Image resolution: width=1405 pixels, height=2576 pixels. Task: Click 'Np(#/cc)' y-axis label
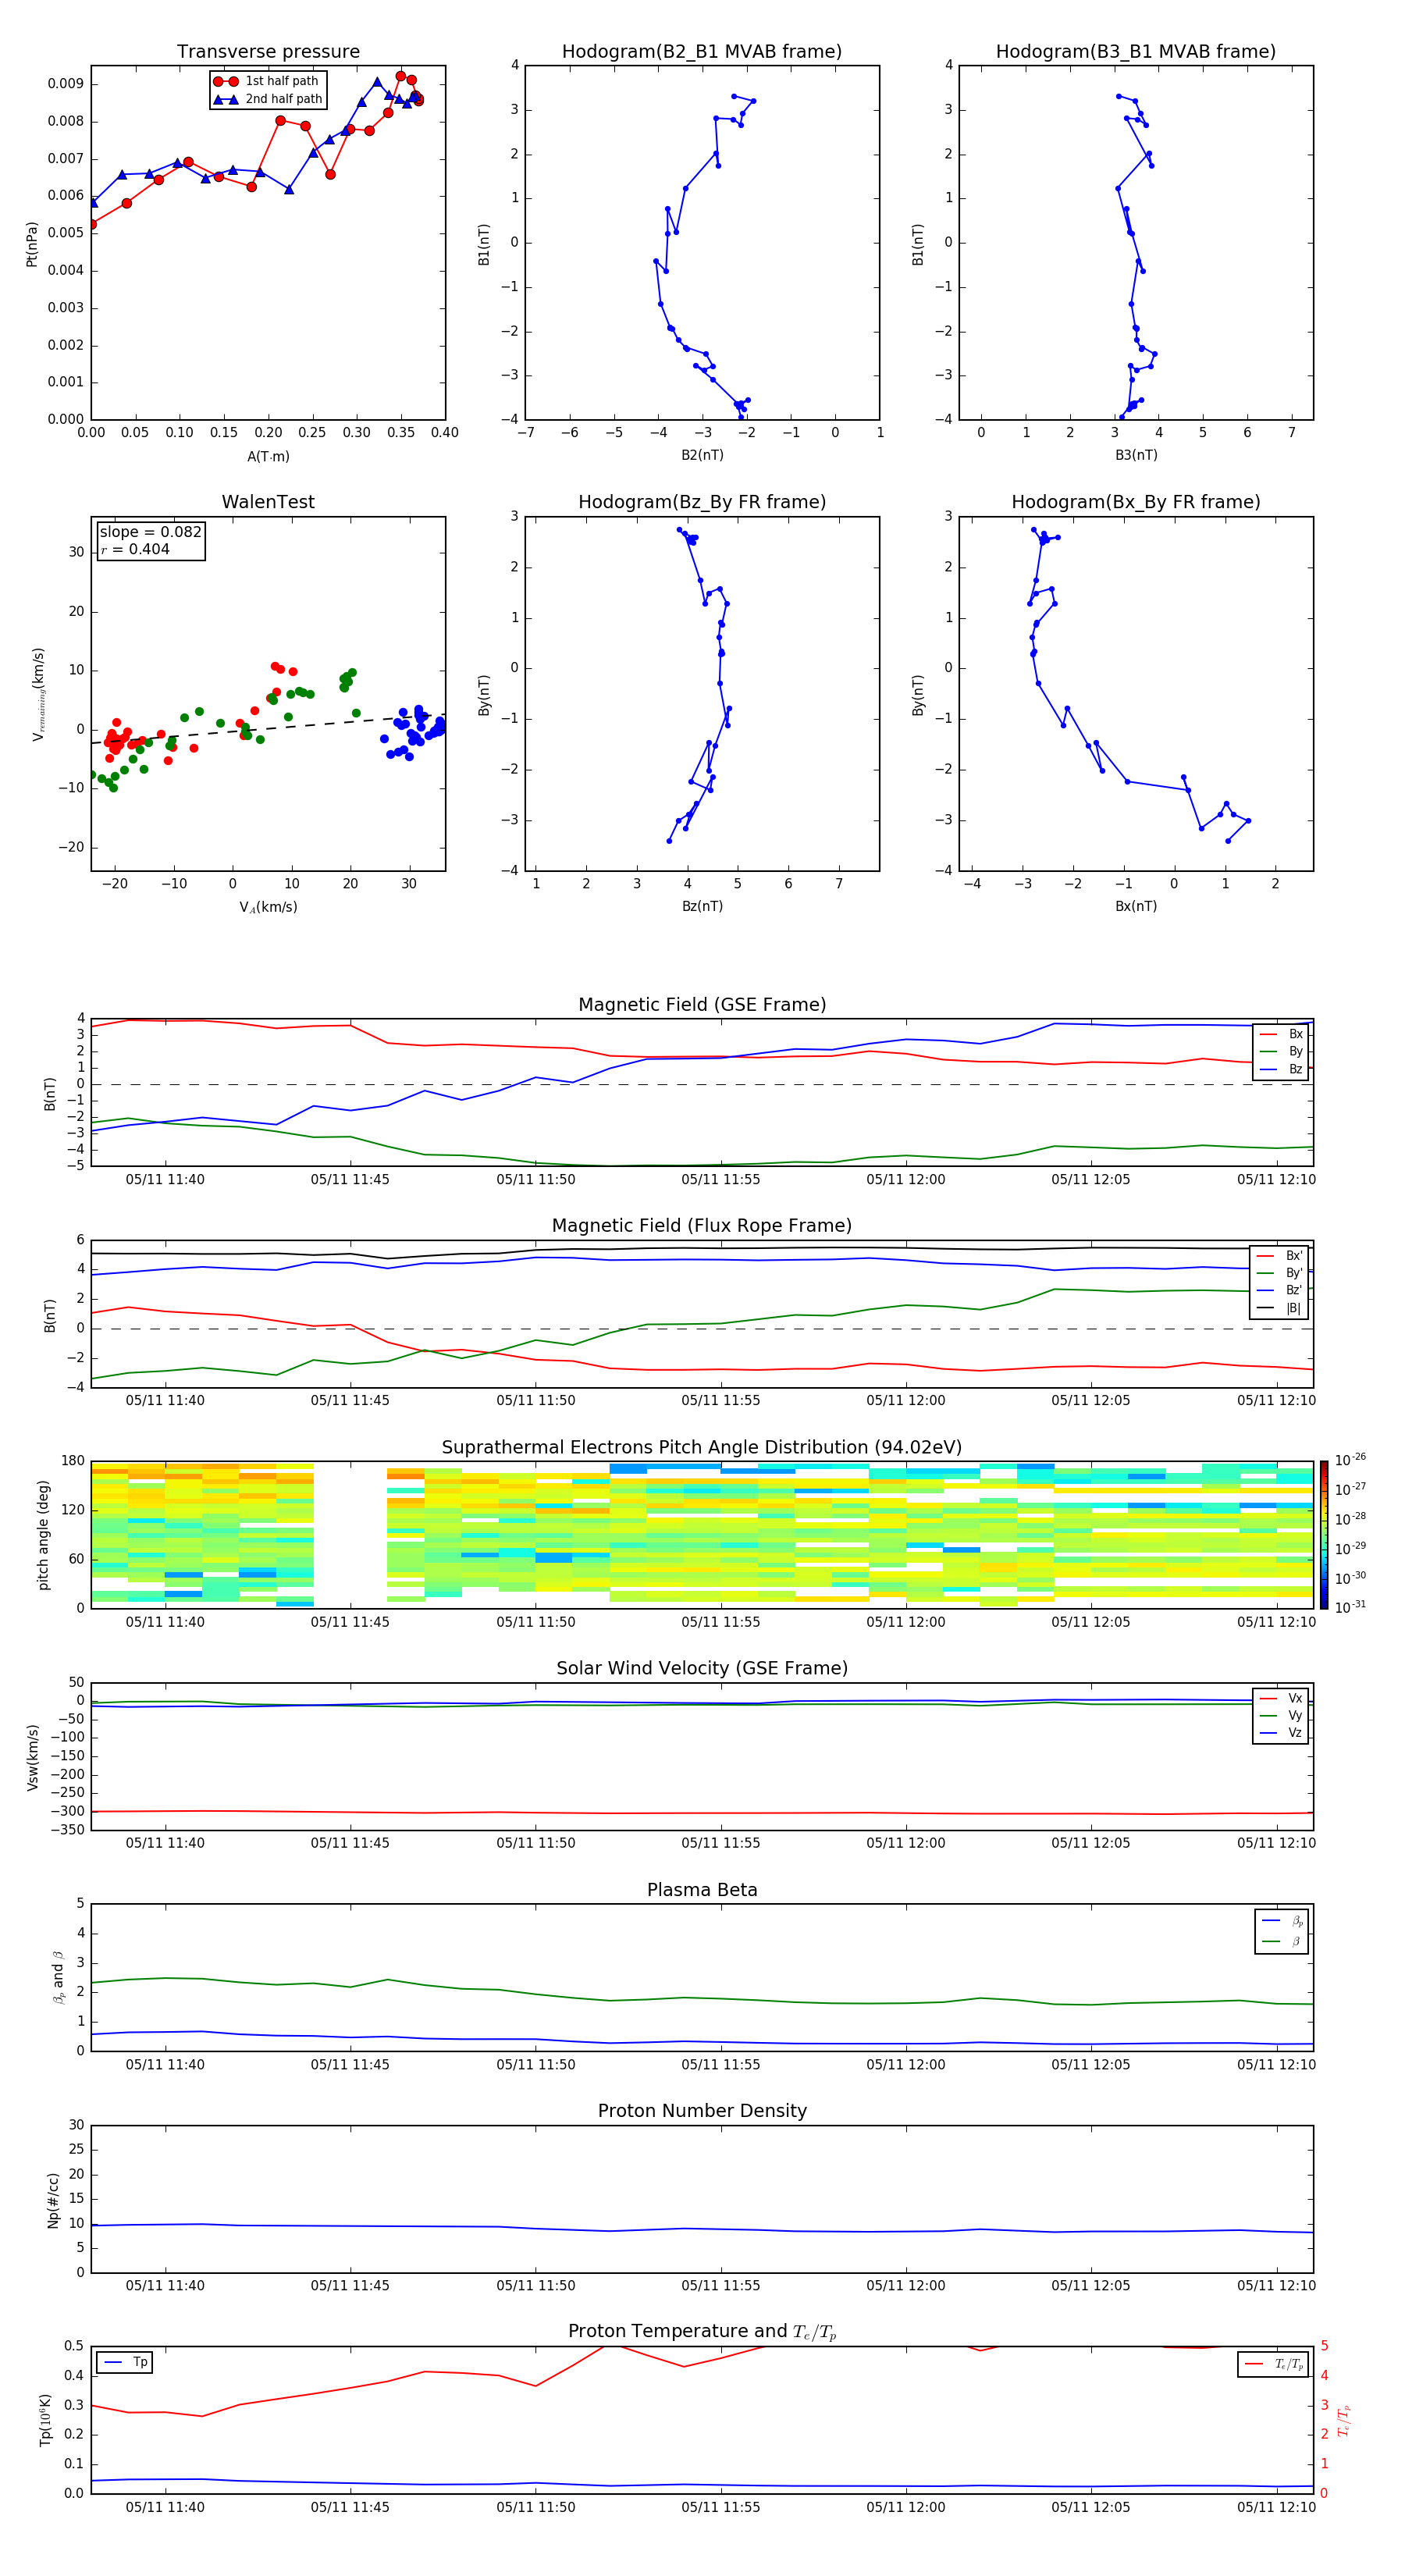point(53,2200)
